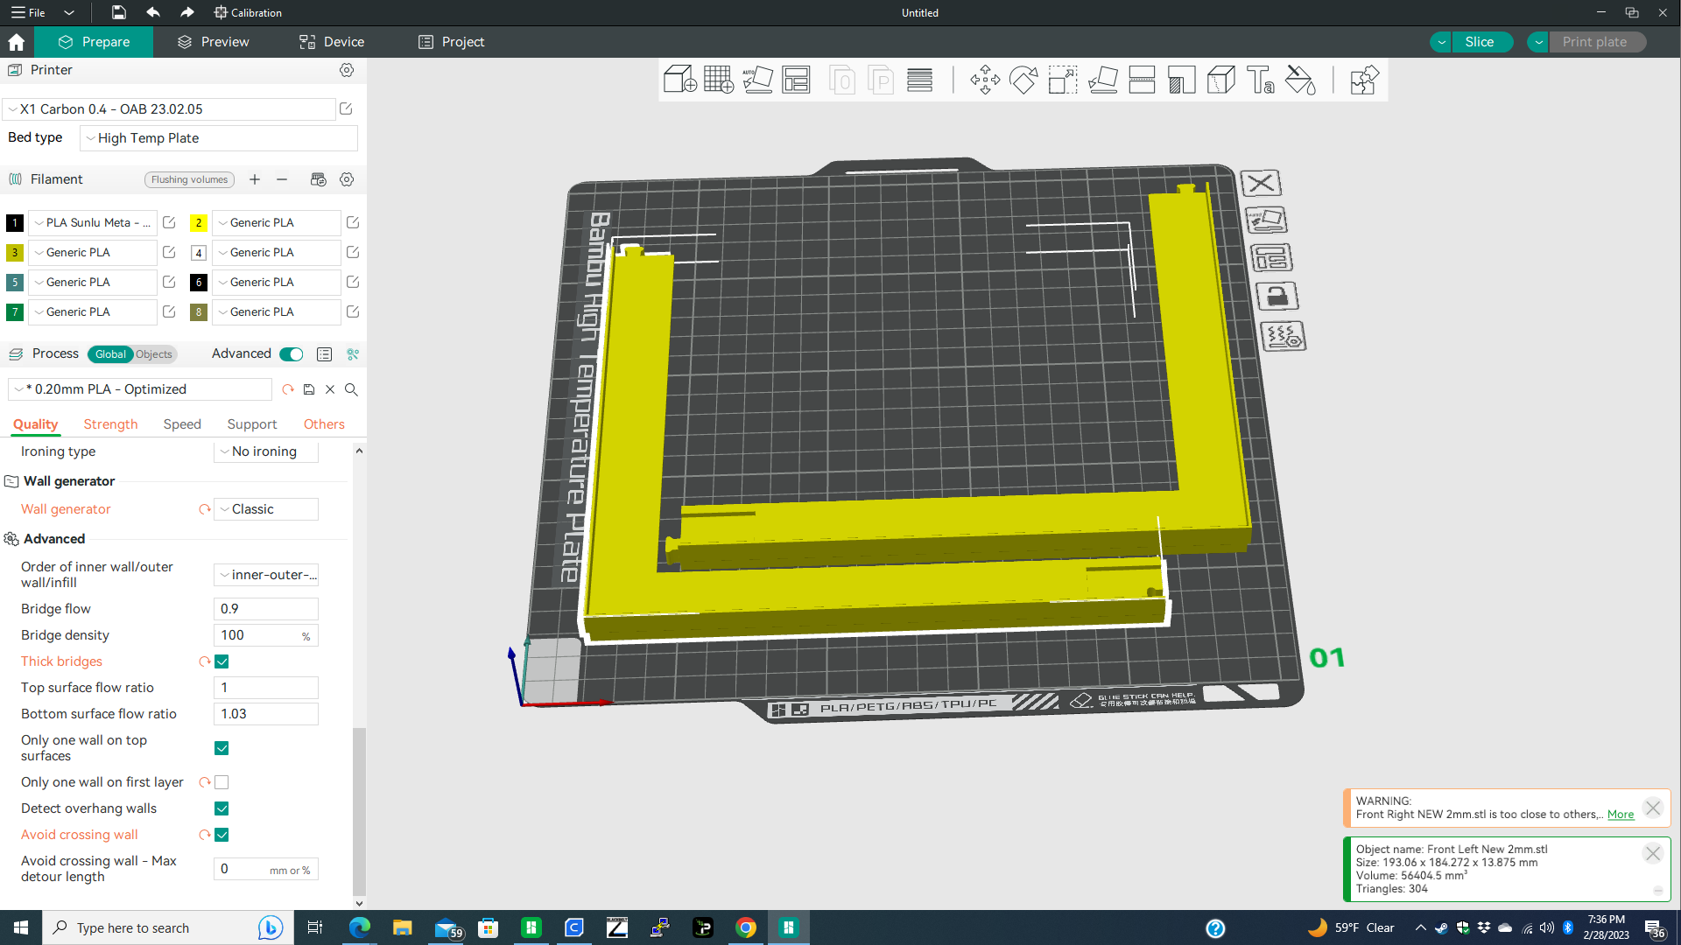Switch process to Objects mode
Viewport: 1681px width, 945px height.
tap(154, 354)
